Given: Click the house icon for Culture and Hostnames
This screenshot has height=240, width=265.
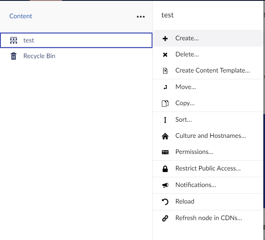Looking at the screenshot, I should 165,136.
